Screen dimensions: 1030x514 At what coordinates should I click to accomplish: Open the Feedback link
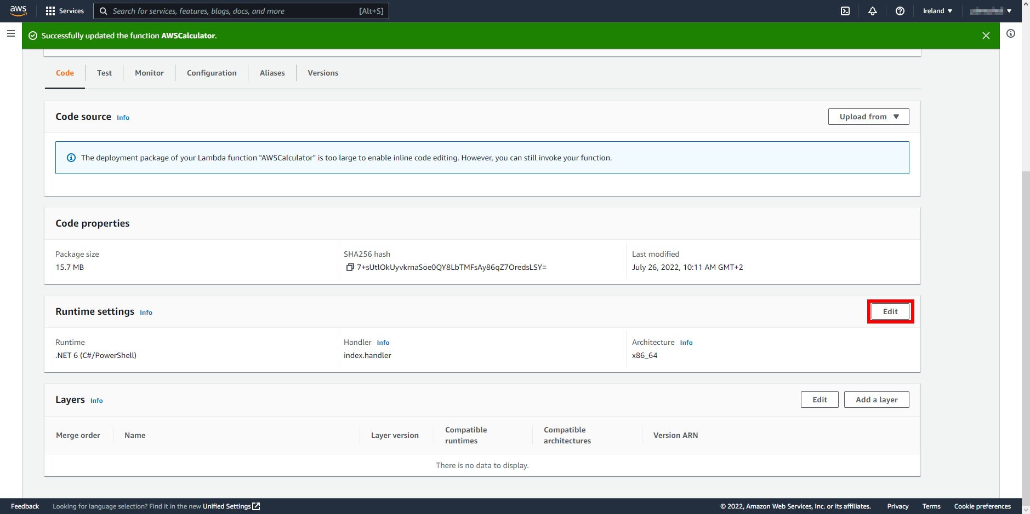click(x=25, y=506)
